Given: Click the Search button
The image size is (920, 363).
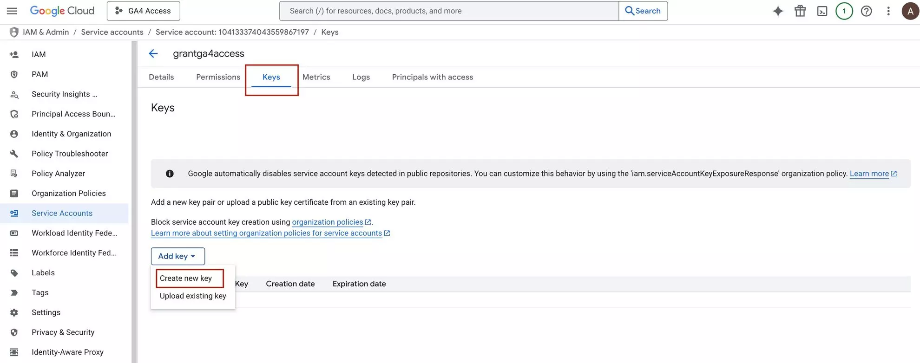Looking at the screenshot, I should (643, 11).
